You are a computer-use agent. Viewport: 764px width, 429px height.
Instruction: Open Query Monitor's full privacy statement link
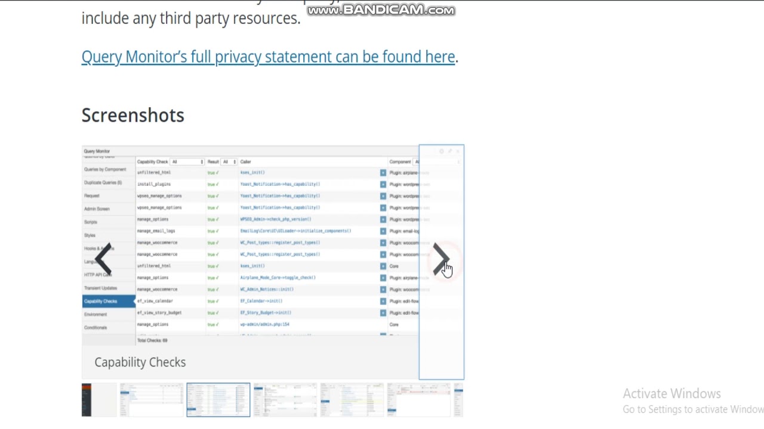coord(268,57)
